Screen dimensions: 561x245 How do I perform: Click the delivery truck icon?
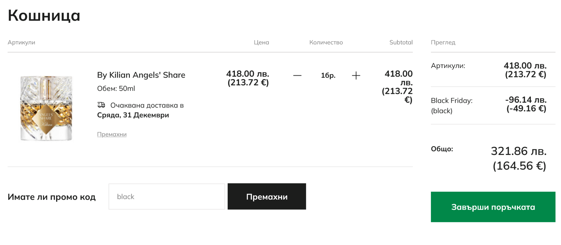(x=101, y=105)
